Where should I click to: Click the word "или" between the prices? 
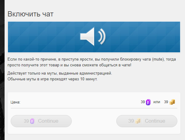[157, 102]
